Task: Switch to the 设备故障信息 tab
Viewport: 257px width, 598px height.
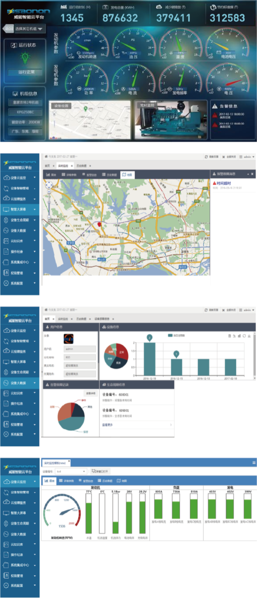Action: (x=102, y=319)
